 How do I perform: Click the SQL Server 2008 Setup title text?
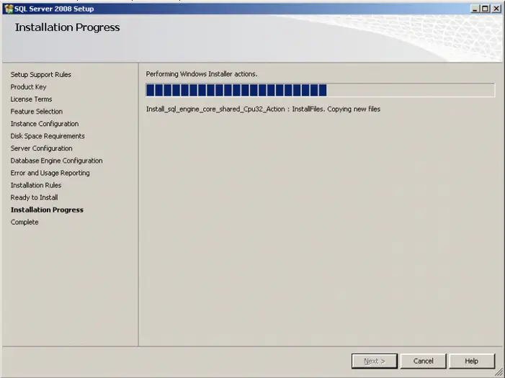(54, 9)
